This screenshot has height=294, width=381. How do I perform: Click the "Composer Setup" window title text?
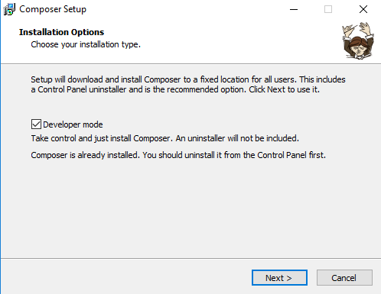(x=53, y=9)
